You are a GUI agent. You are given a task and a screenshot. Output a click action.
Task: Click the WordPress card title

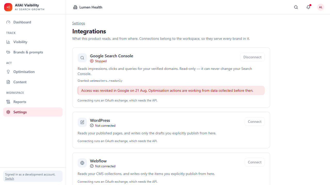[100, 120]
